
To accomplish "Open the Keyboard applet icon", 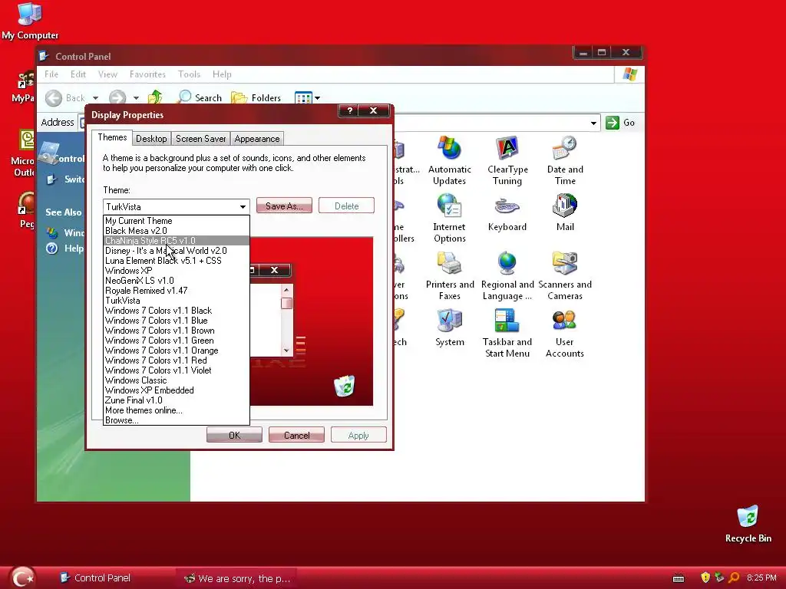I will click(x=507, y=213).
